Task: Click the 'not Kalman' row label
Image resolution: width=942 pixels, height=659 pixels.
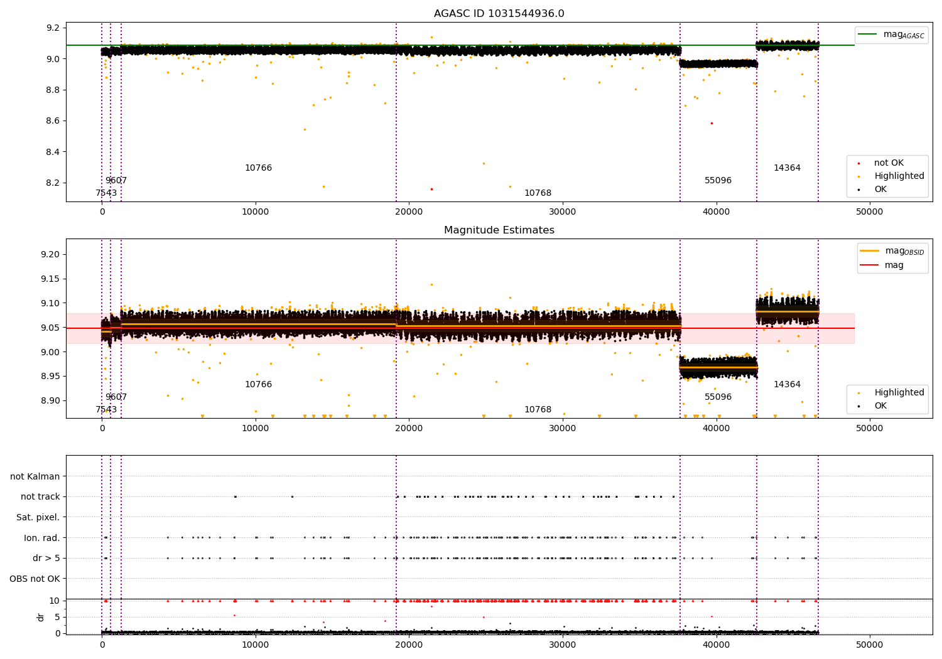Action: [35, 476]
